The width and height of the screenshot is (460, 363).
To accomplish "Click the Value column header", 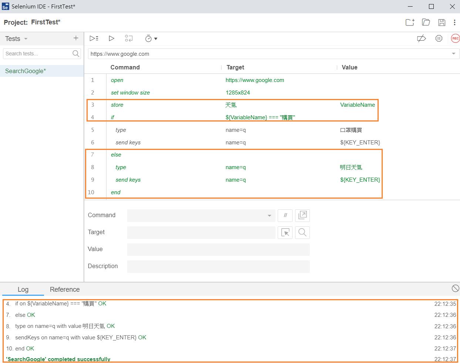I will click(349, 67).
